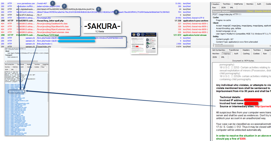The width and height of the screenshot is (271, 141).
Task: Select the response inspector JSON tab
Action: click(215, 57)
